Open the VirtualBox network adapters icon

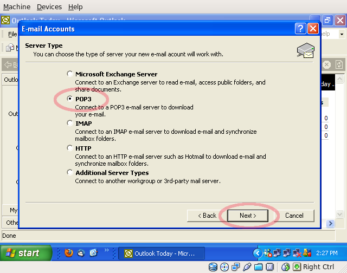coord(236,267)
